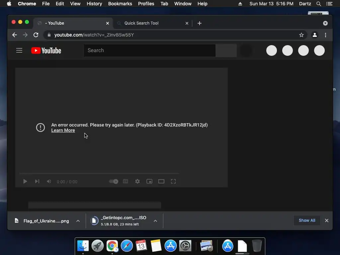
Task: Open Preview from the Dock
Action: [x=206, y=246]
